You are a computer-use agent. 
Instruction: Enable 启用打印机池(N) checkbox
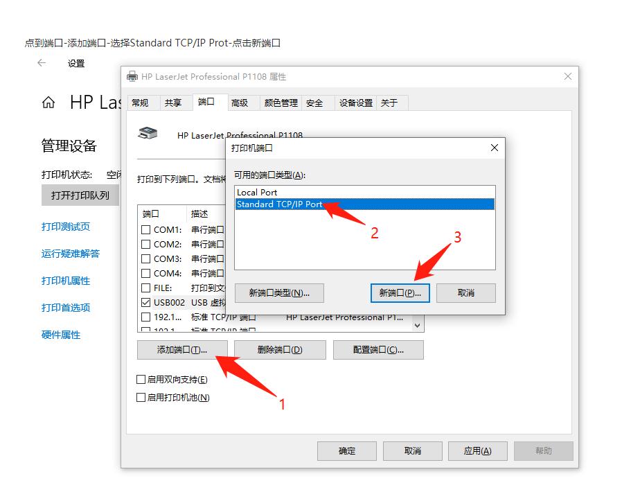pyautogui.click(x=141, y=397)
